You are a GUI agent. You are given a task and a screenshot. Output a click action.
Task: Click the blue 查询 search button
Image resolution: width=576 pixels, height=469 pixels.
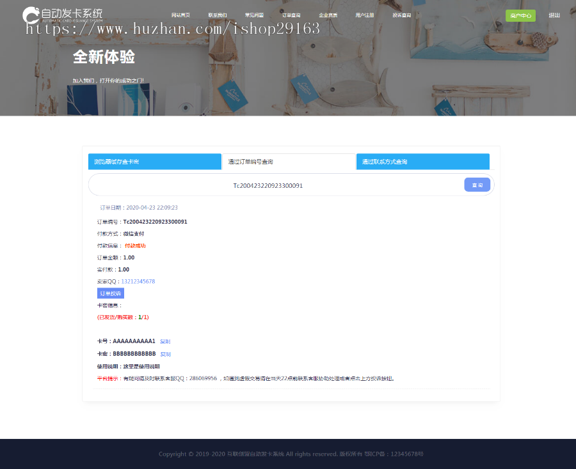click(x=477, y=184)
